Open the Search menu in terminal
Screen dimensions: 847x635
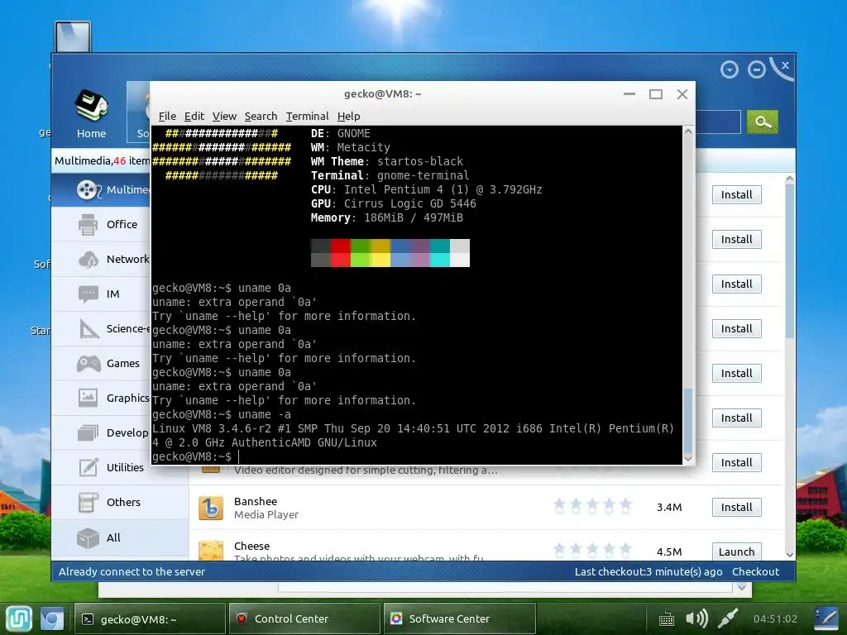(x=261, y=116)
